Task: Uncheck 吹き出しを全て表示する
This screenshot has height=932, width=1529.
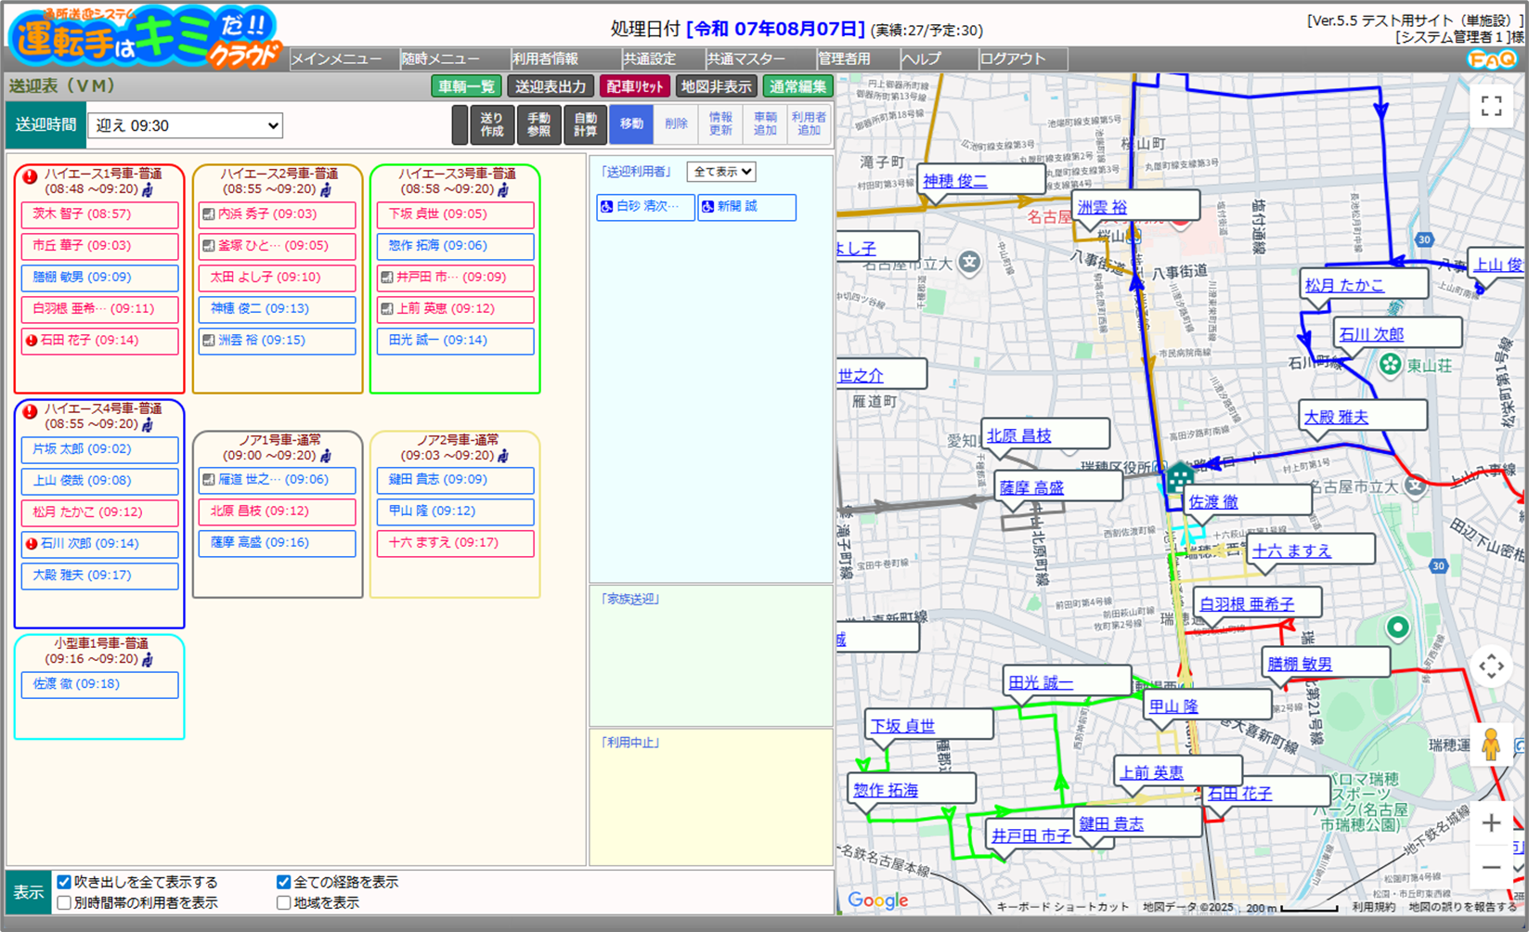Action: coord(64,882)
